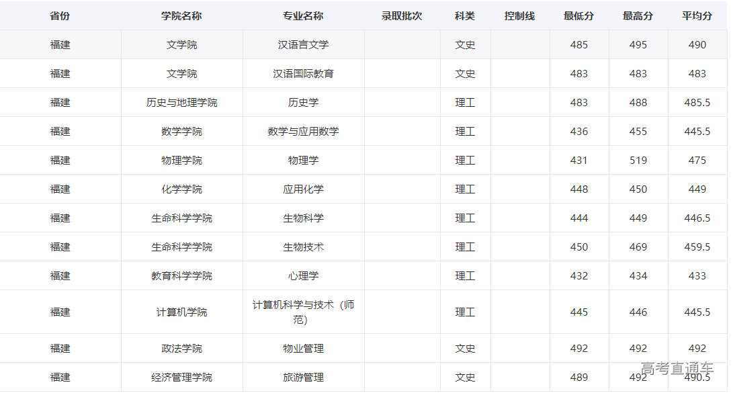This screenshot has height=395, width=733.
Task: Click the 省份 column header
Action: tap(60, 15)
